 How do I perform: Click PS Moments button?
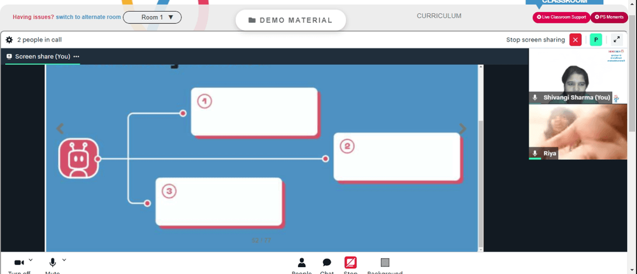pyautogui.click(x=609, y=17)
